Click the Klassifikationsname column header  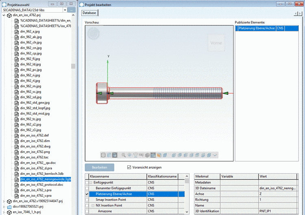coord(162,176)
